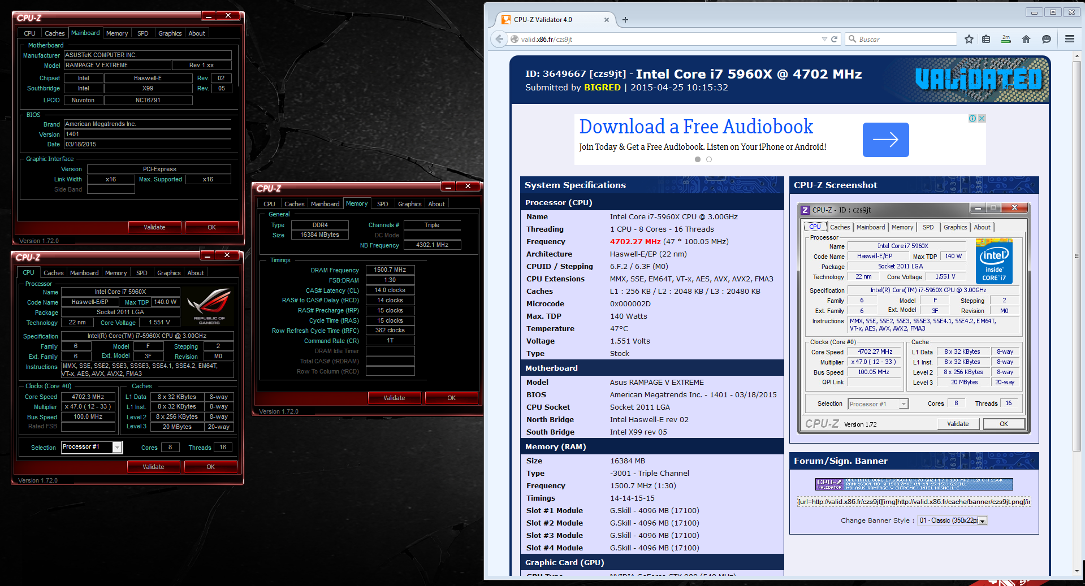1085x586 pixels.
Task: Close the CPU-Z Validator 4.0 tab
Action: coord(607,20)
